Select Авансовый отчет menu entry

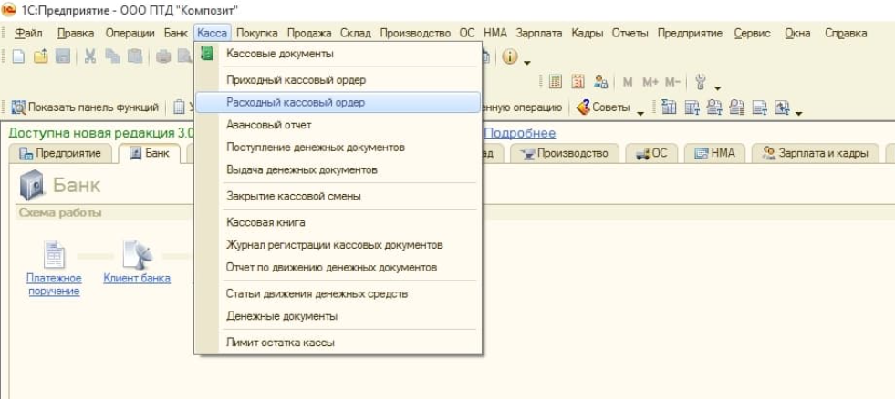point(269,125)
